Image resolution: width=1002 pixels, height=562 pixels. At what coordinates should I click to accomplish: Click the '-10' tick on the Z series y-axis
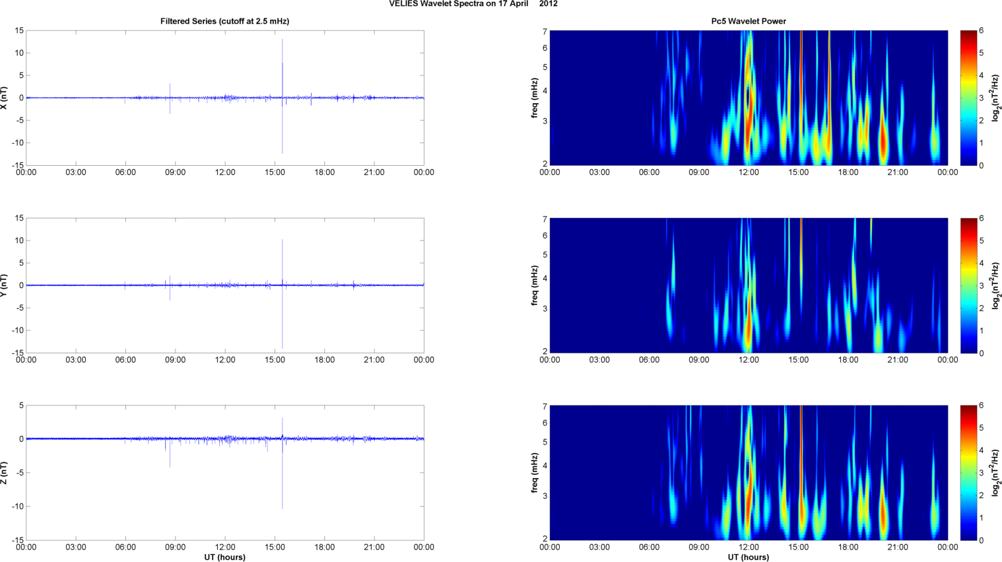click(x=18, y=507)
